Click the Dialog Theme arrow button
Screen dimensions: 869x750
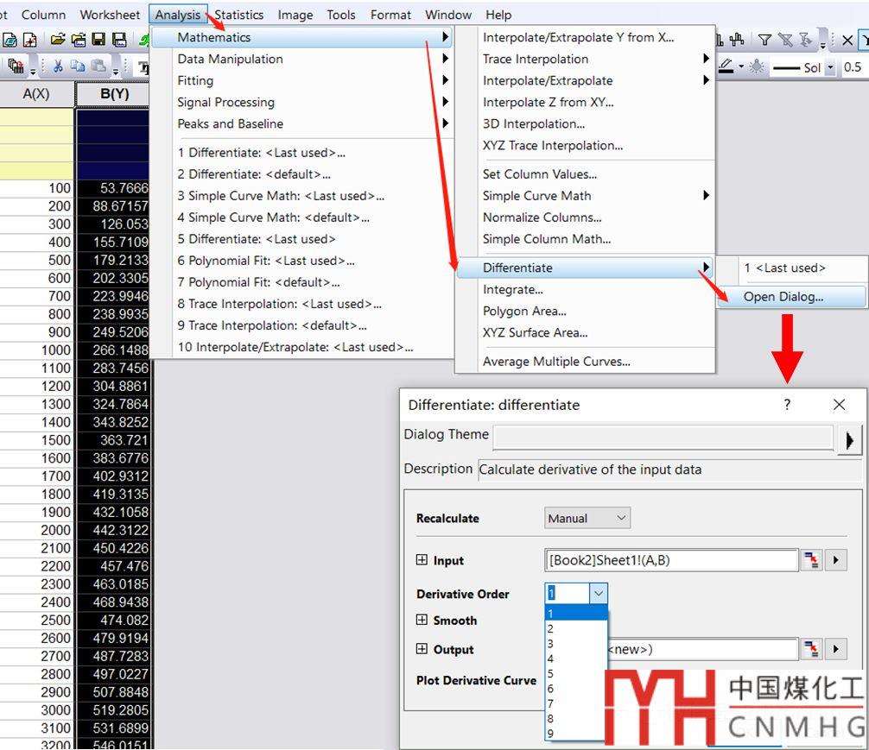849,440
